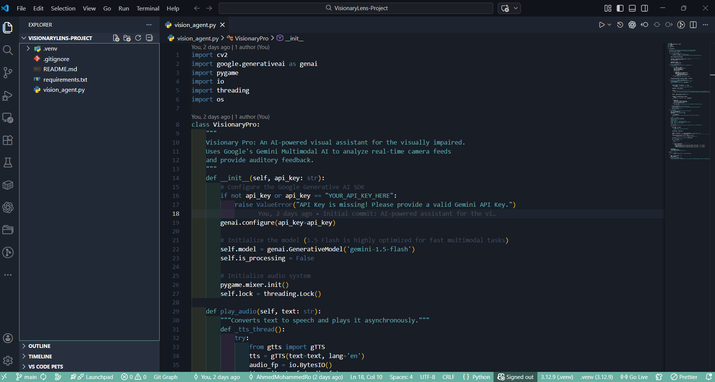Open Source Control view
This screenshot has width=715, height=382.
coord(8,73)
